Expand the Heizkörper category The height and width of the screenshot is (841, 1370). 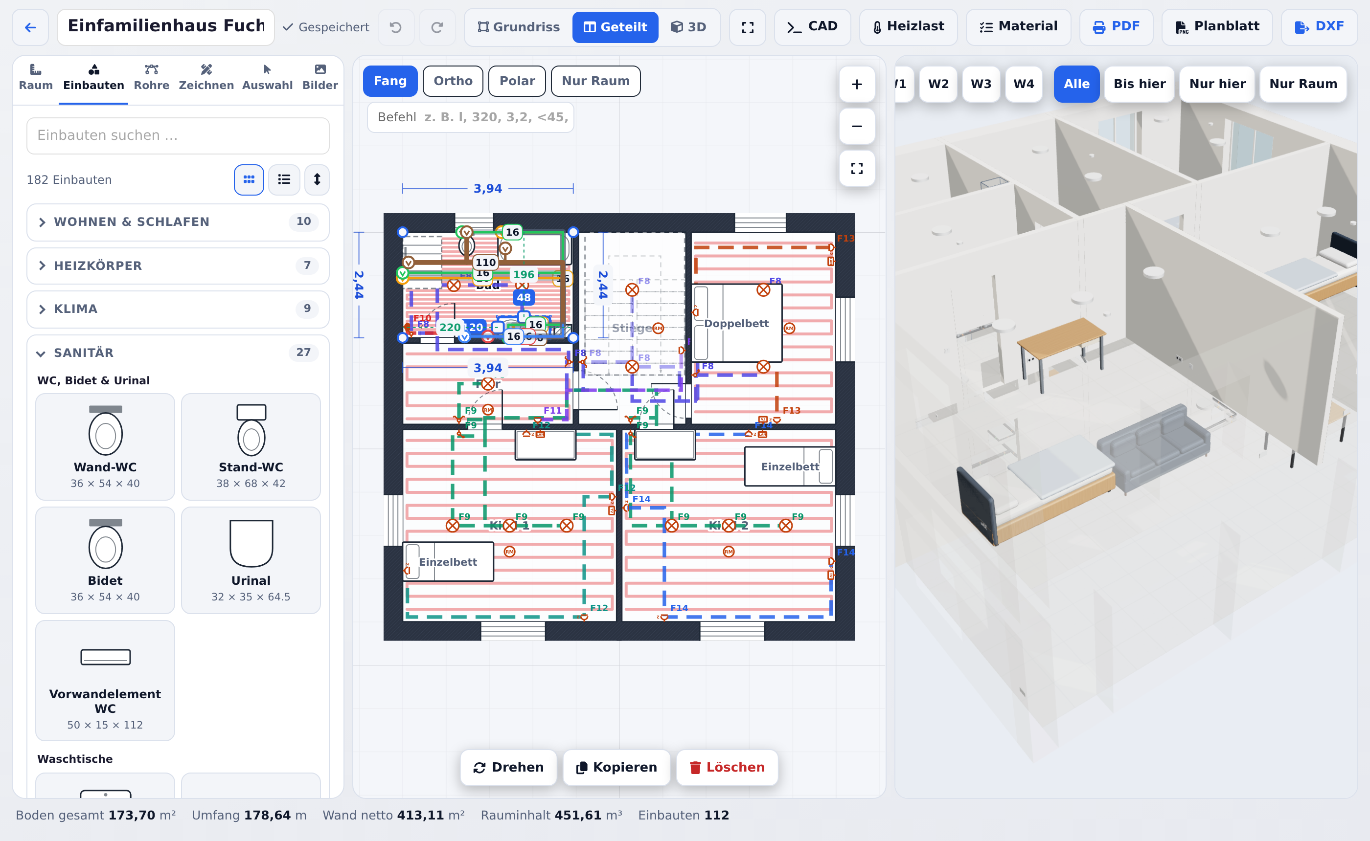(x=178, y=266)
